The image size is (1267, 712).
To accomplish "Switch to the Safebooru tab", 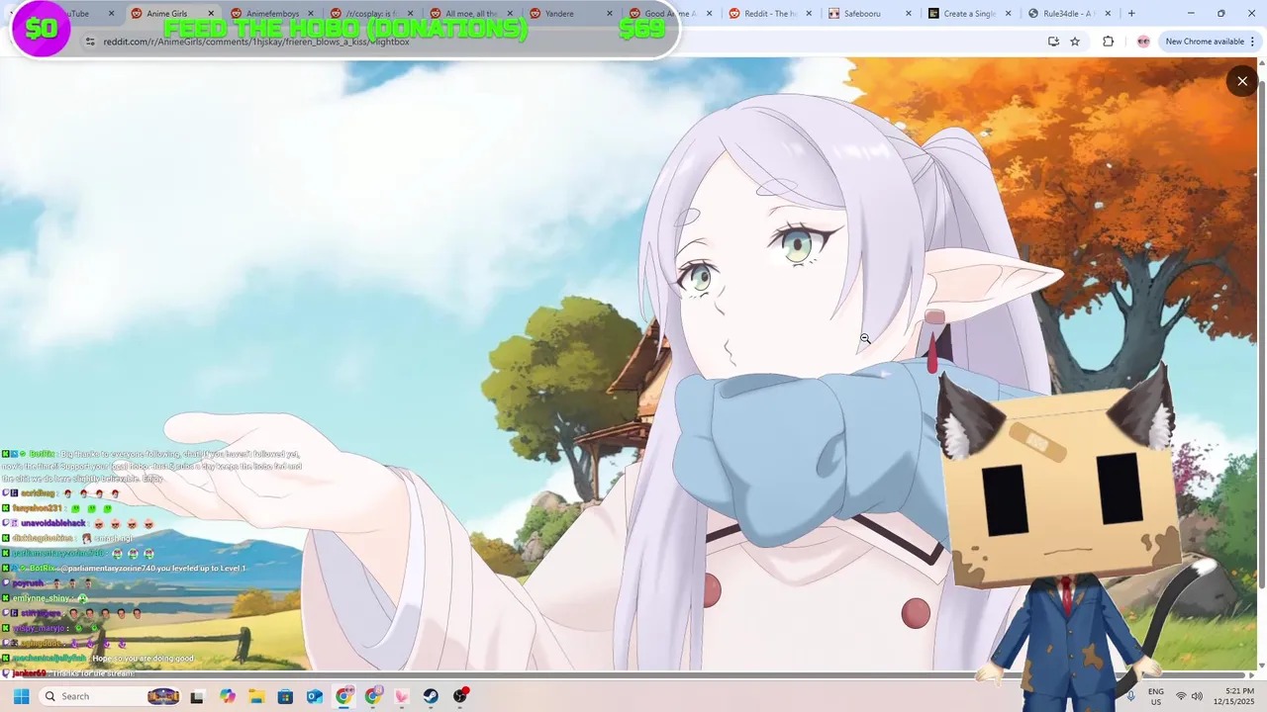I will 871,14.
